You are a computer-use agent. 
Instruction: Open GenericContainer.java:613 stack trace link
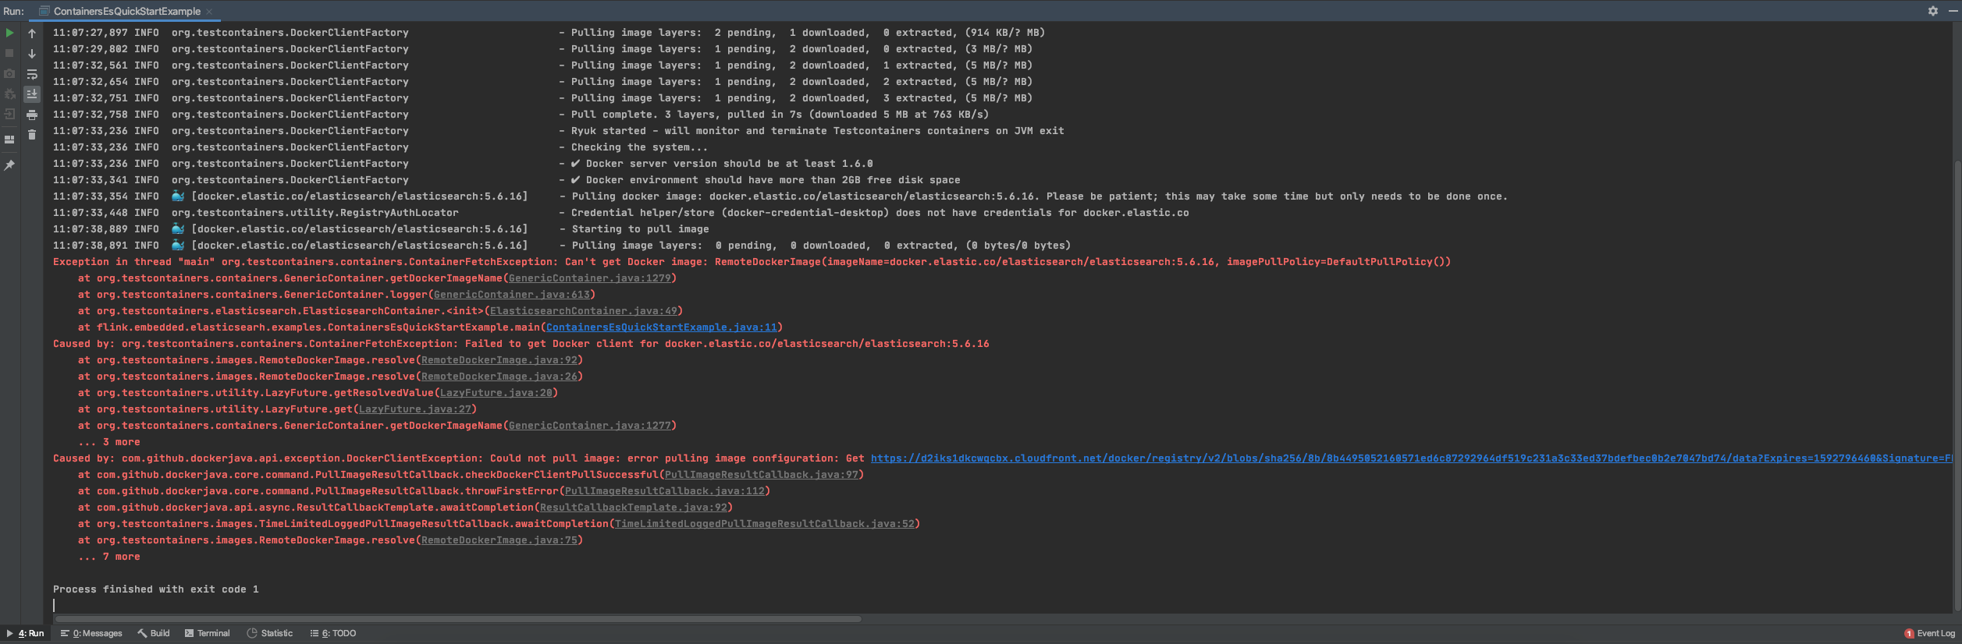pos(512,295)
